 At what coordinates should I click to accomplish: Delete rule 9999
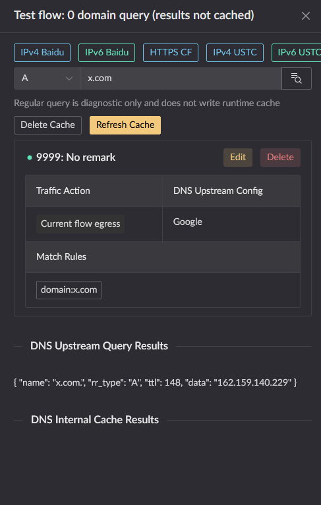pyautogui.click(x=280, y=158)
